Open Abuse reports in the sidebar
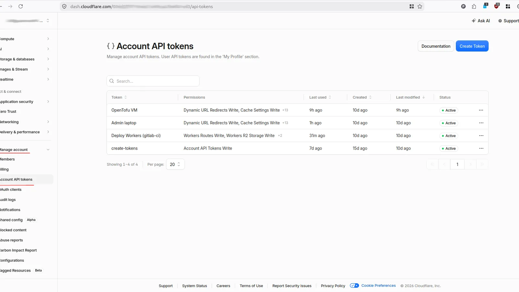 coord(11,240)
